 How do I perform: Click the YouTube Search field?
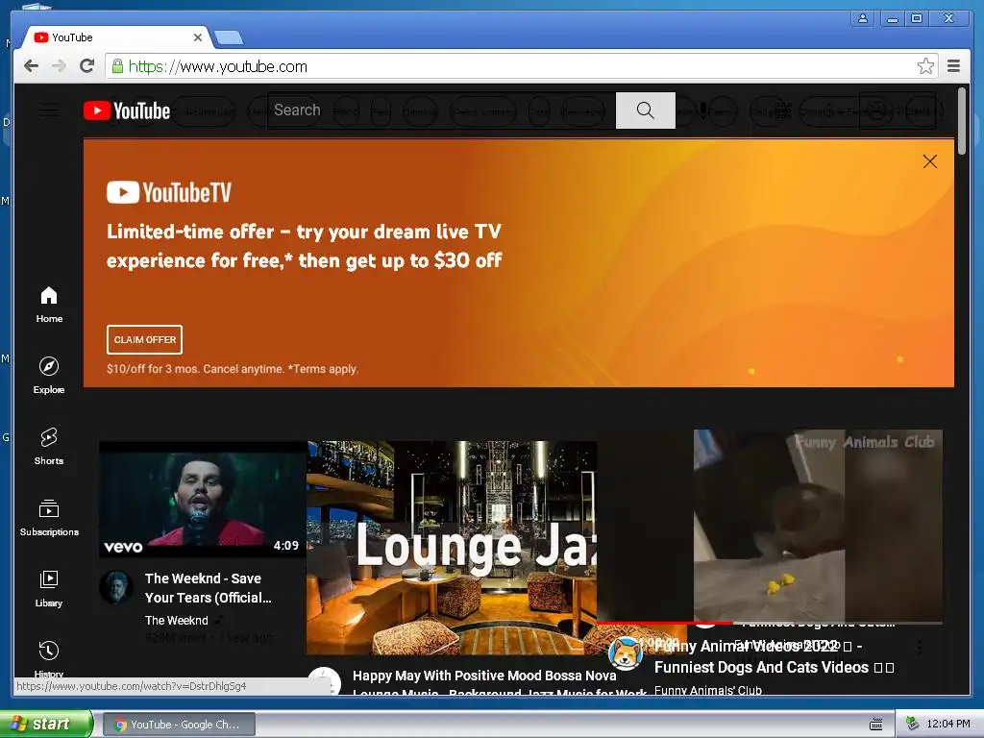(442, 111)
